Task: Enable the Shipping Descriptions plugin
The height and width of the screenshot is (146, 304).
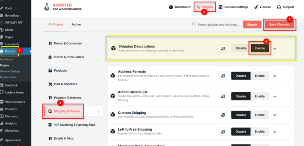Action: 260,48
